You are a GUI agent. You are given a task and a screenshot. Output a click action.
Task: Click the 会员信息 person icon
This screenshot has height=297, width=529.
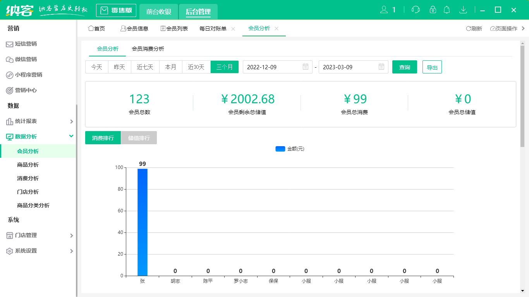point(123,28)
